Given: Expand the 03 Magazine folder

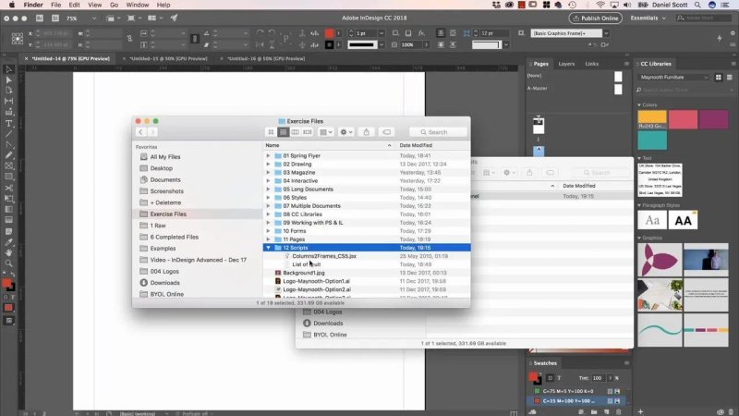Looking at the screenshot, I should (268, 173).
